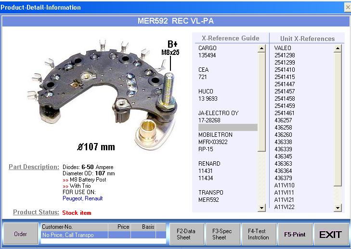Viewport: 351px width, 249px height.
Task: Select unit reference 436364
Action: [283, 171]
